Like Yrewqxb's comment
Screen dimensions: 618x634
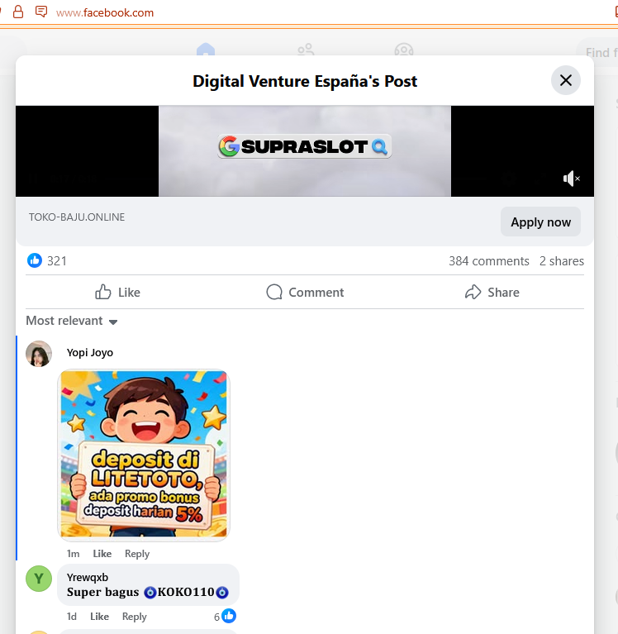(x=99, y=616)
